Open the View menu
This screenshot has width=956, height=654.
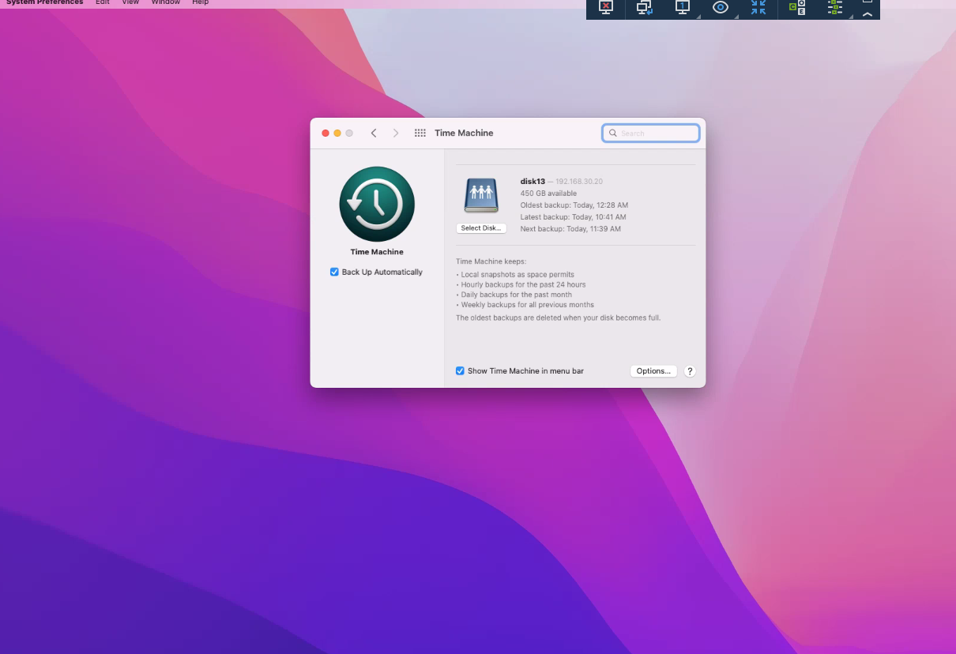point(130,2)
